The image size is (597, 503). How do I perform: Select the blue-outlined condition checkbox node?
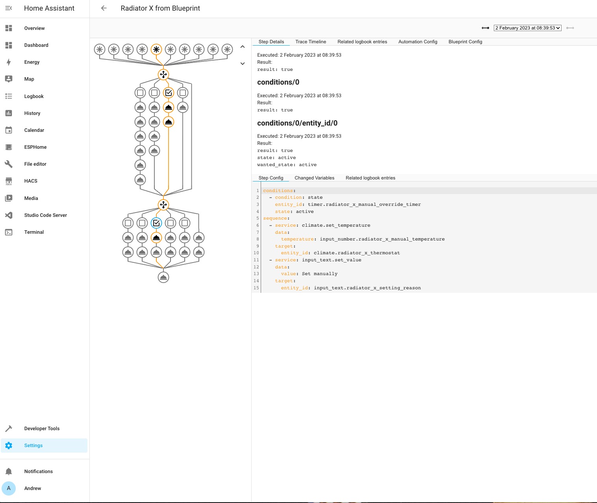156,223
